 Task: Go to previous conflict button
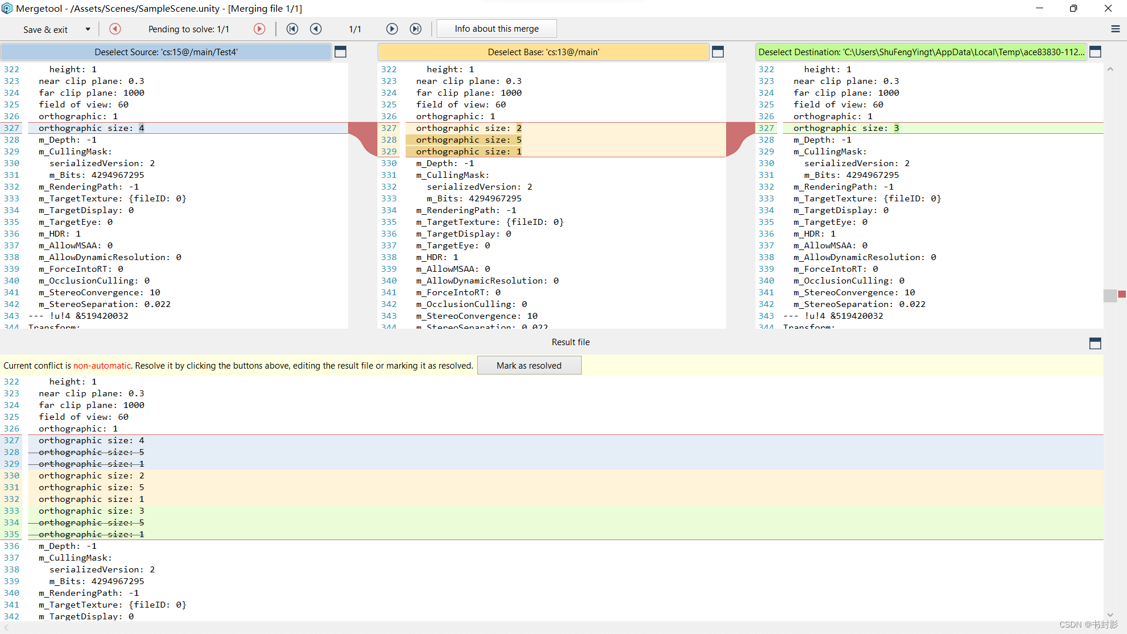coord(316,29)
